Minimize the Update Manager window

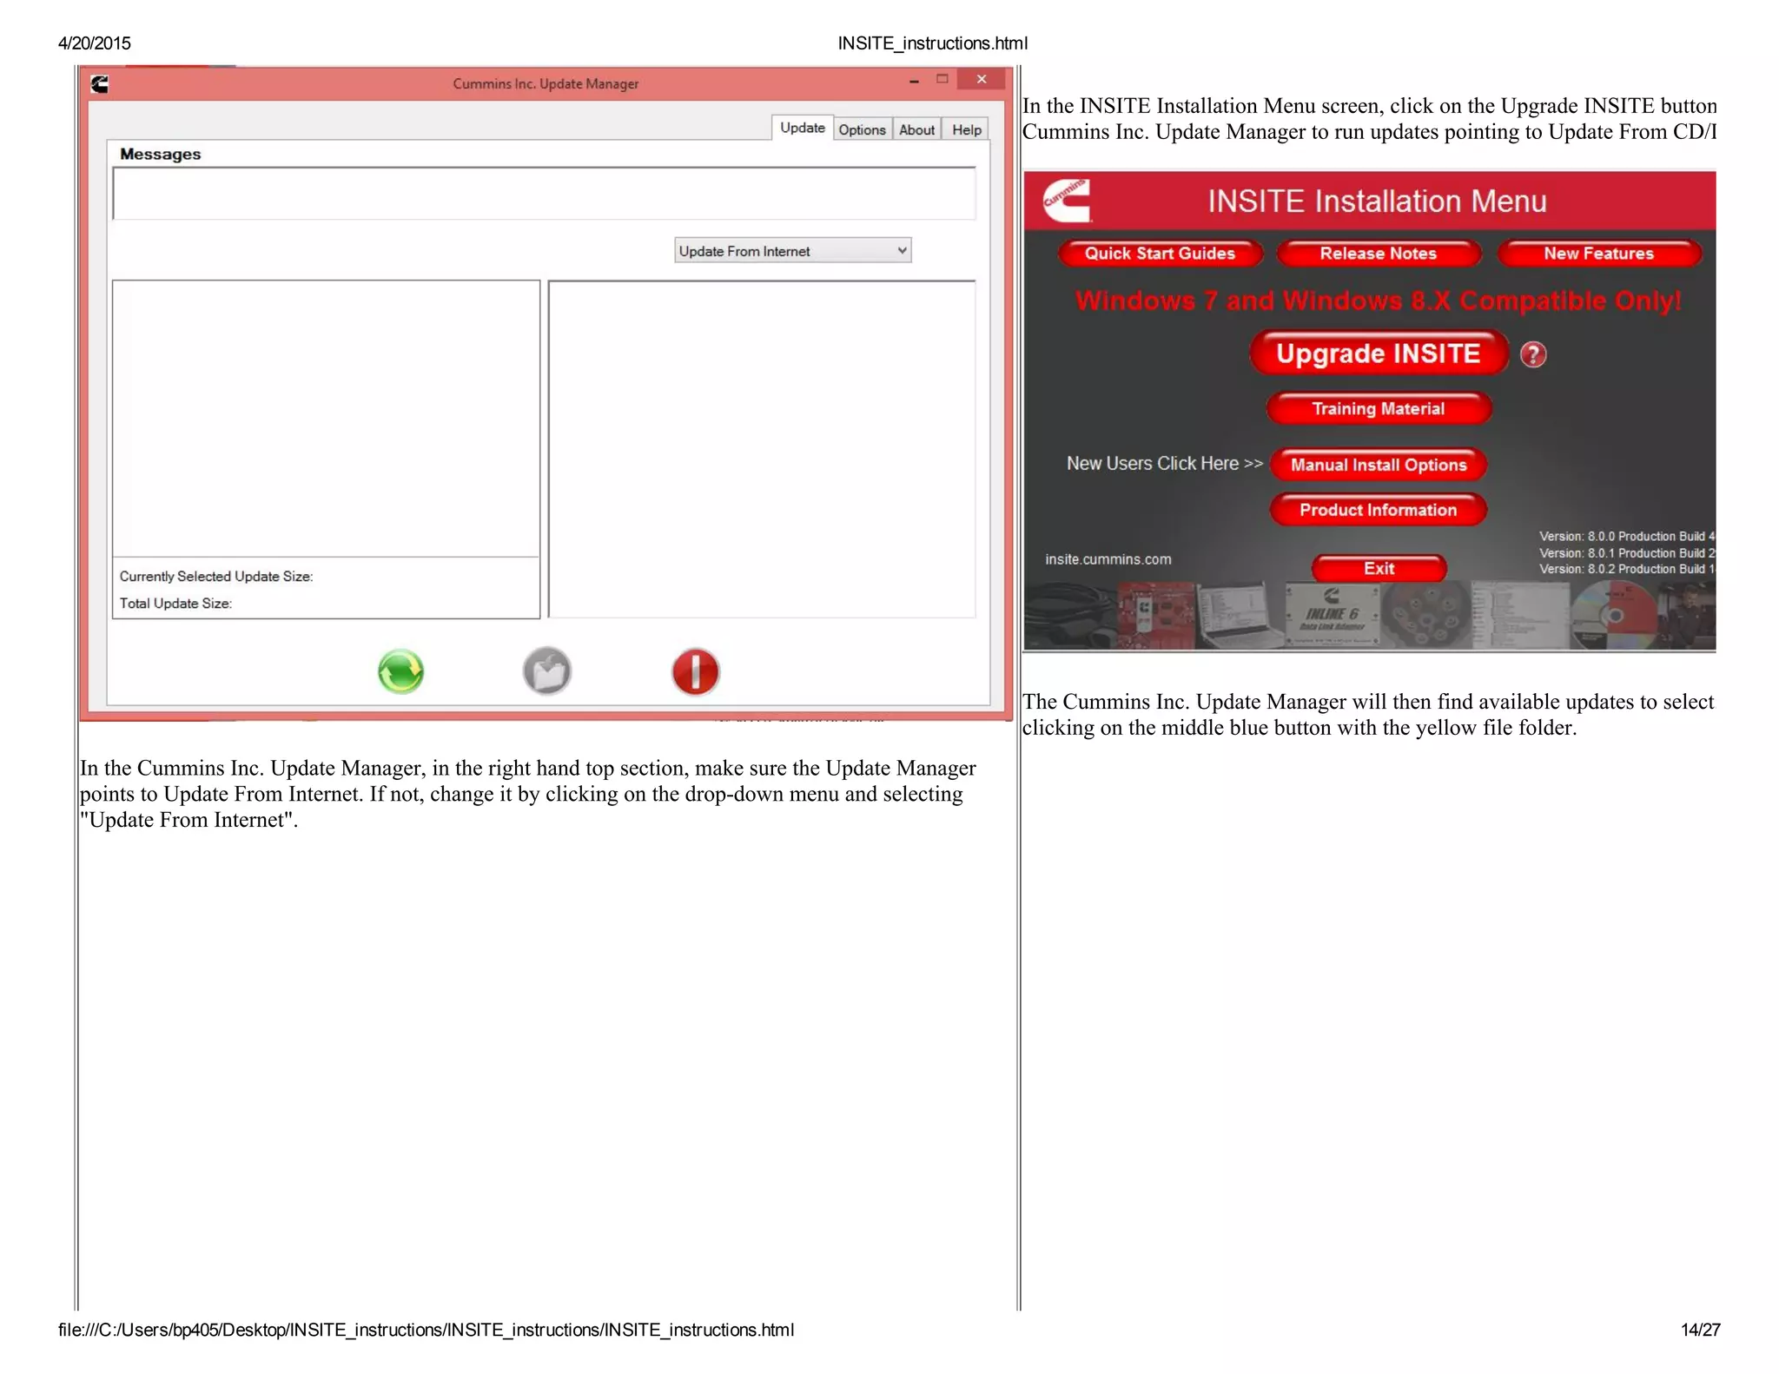[x=914, y=80]
